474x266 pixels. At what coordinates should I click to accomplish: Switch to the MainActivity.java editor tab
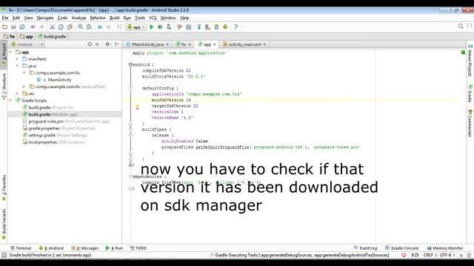pyautogui.click(x=147, y=44)
